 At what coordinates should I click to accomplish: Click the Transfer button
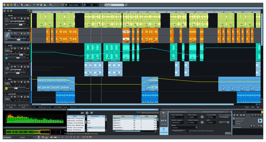click(x=224, y=117)
